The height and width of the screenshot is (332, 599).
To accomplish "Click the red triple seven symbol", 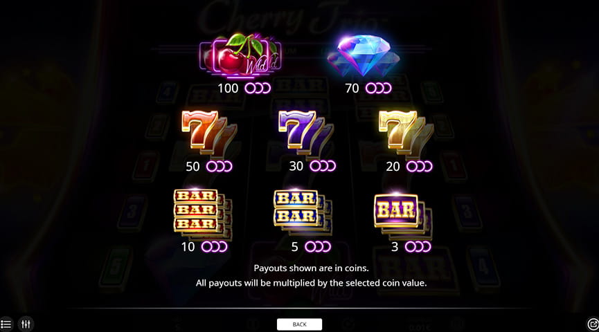I will click(x=208, y=133).
